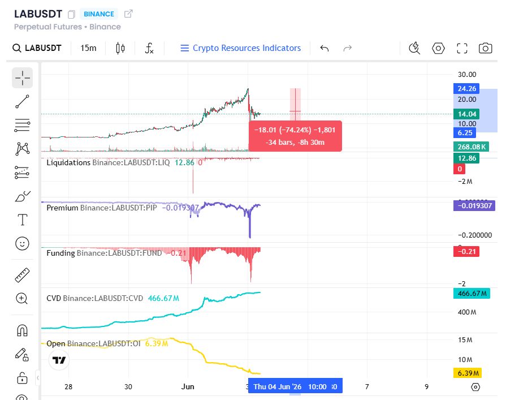Screen dimensions: 506x400
Task: Click the 12.86 liquidations axis label
Action: (466, 158)
